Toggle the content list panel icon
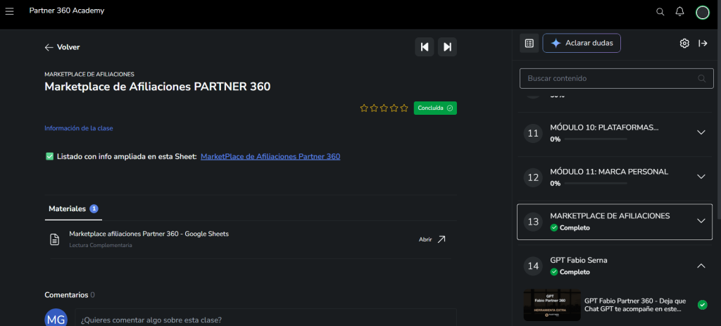Image resolution: width=721 pixels, height=326 pixels. [x=529, y=44]
